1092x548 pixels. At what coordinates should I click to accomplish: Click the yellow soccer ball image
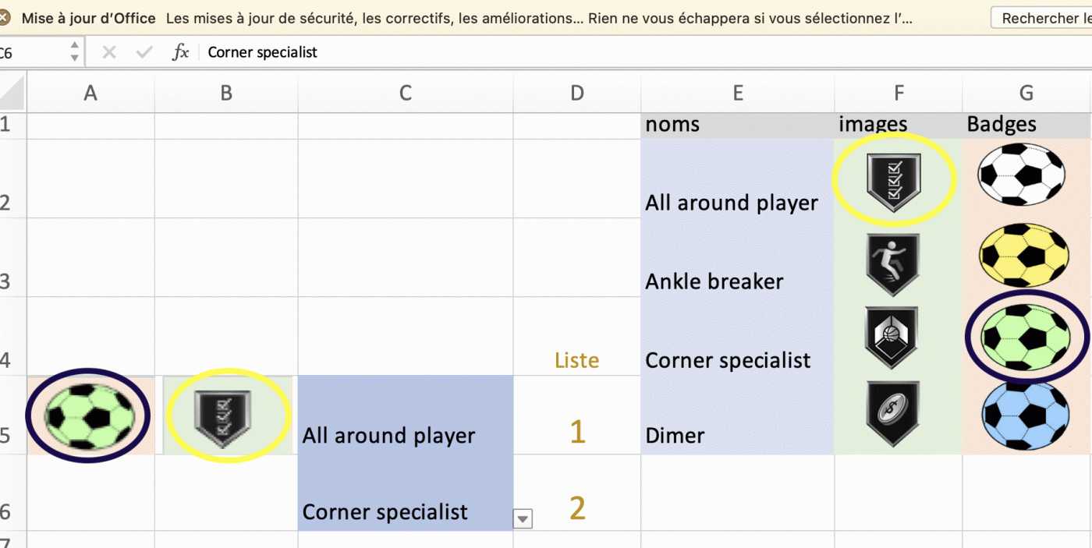pos(1023,256)
